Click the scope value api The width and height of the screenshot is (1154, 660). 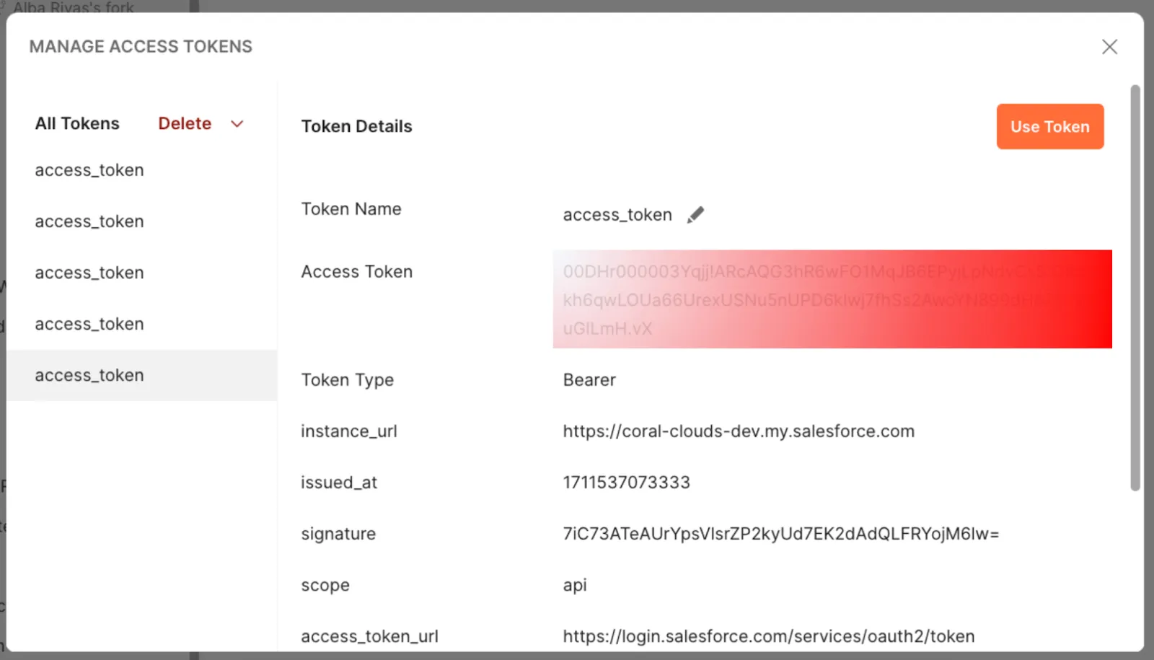tap(575, 585)
